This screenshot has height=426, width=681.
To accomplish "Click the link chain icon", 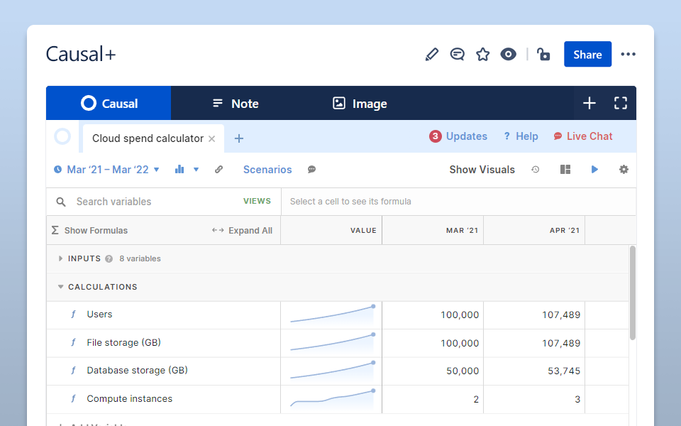I will pyautogui.click(x=219, y=170).
